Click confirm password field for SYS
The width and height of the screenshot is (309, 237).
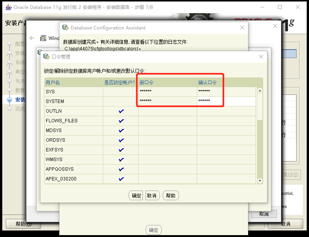pos(226,92)
